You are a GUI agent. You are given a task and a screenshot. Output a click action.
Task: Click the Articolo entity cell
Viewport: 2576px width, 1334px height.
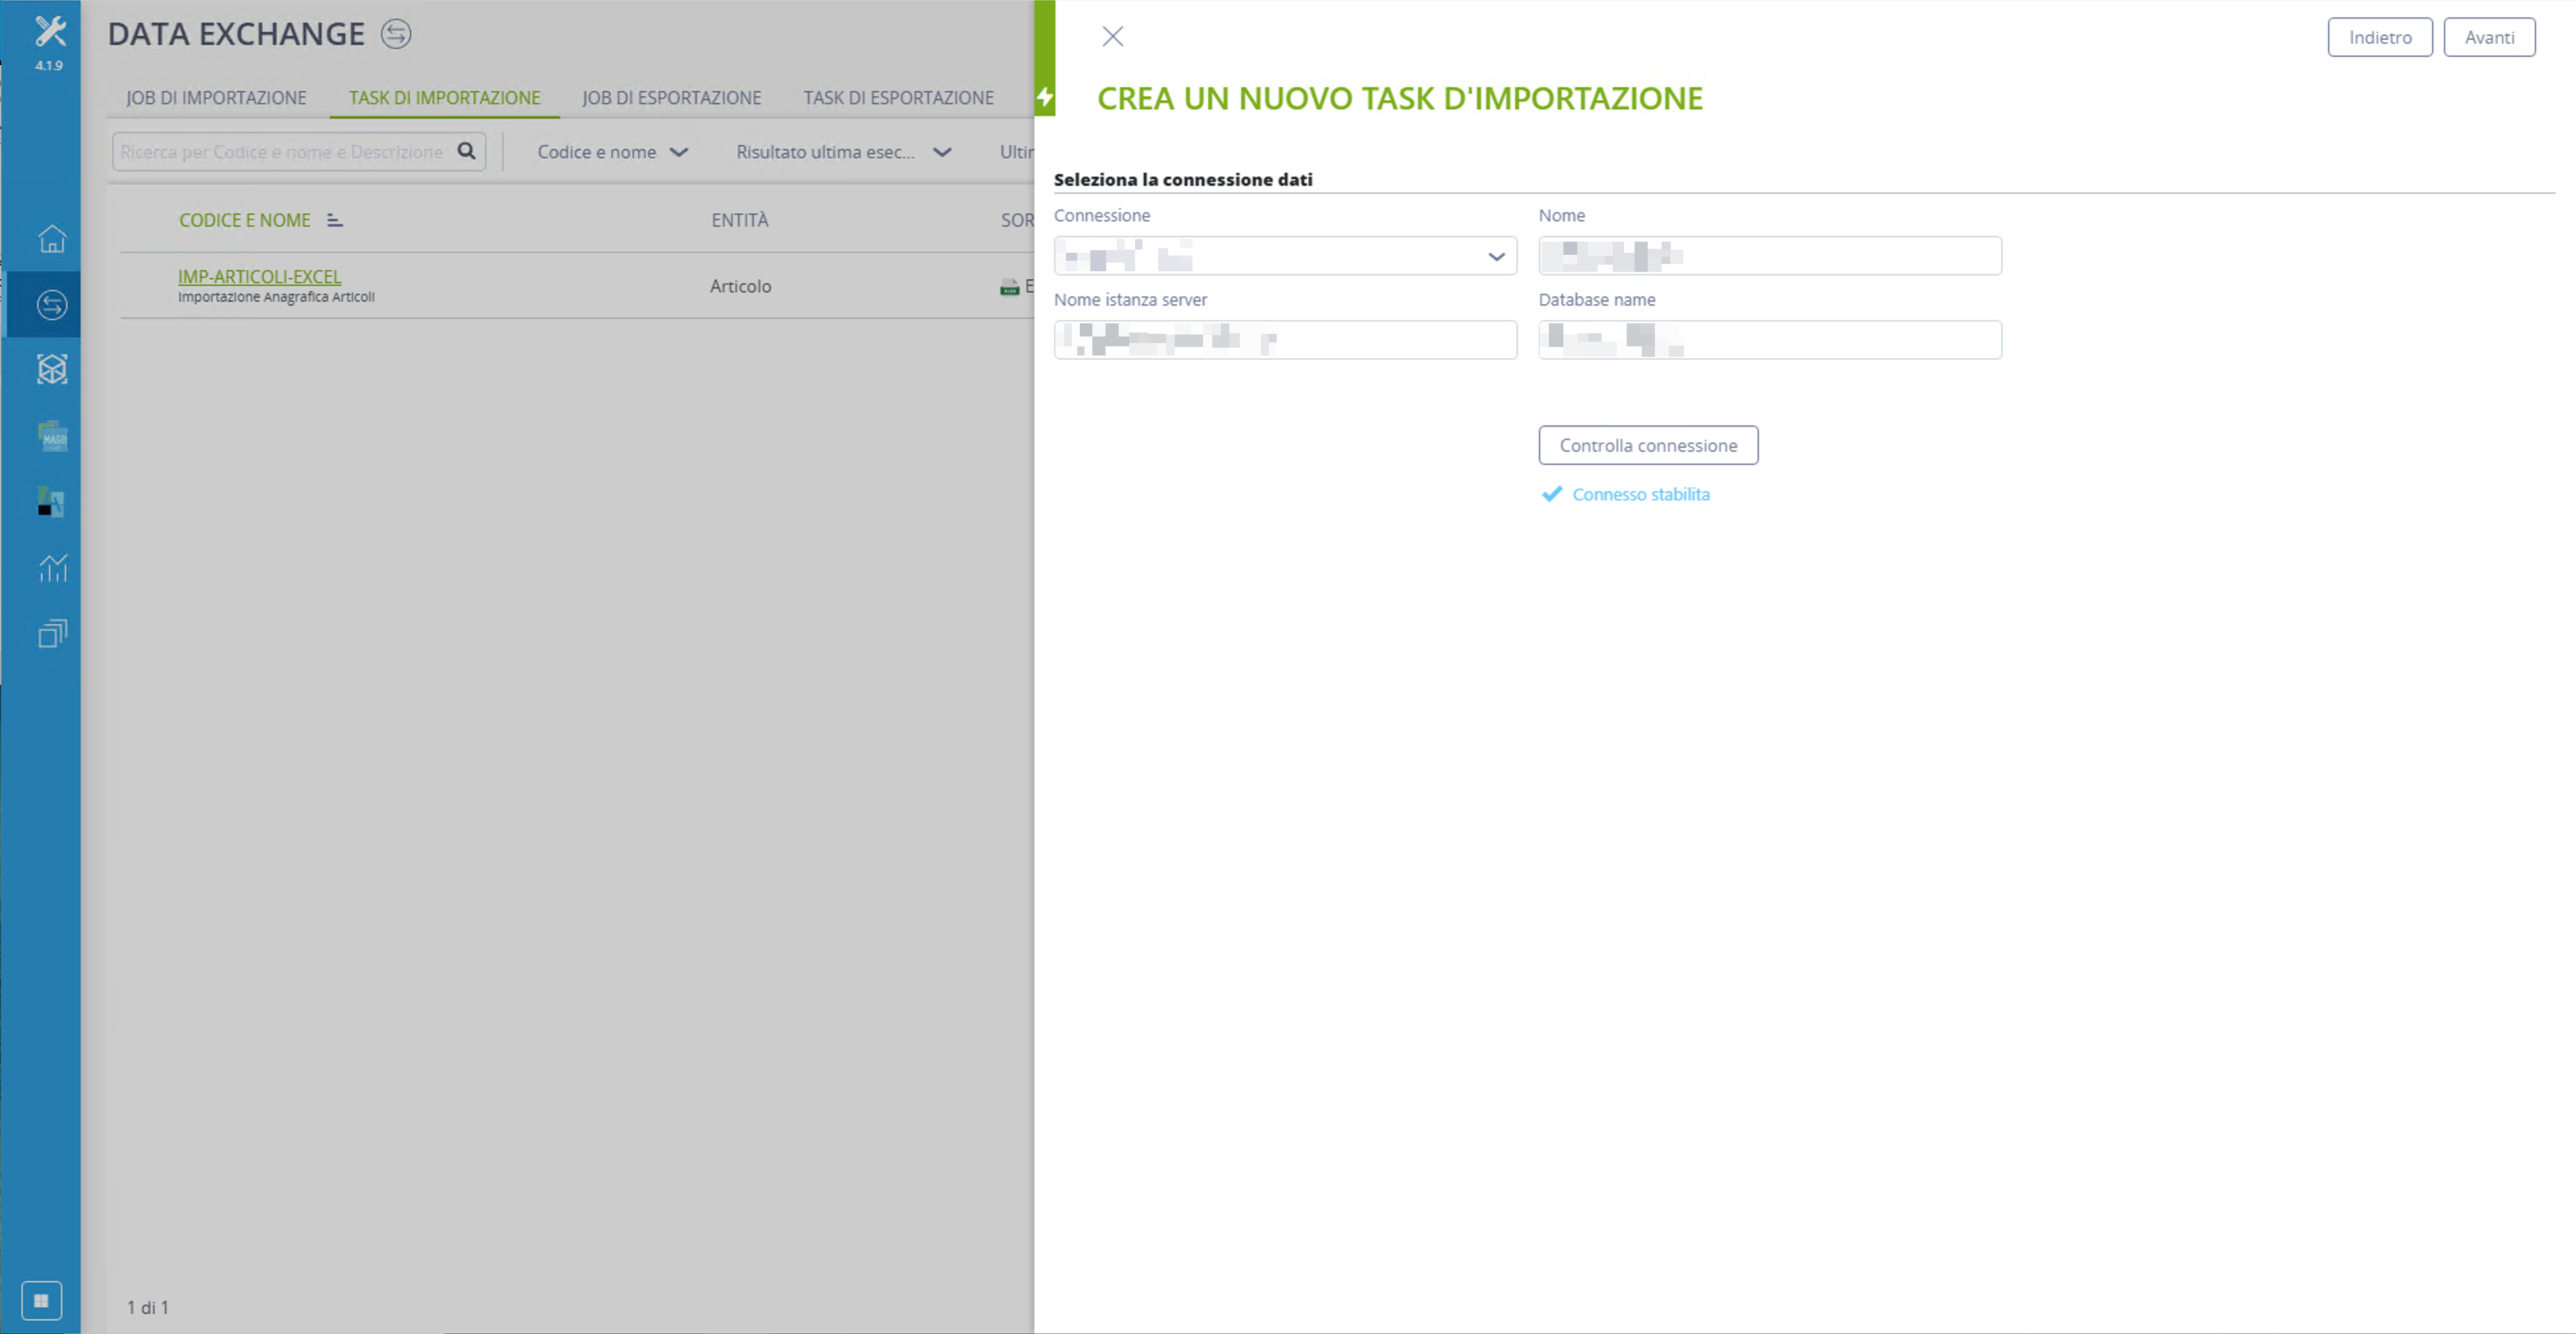[x=741, y=286]
